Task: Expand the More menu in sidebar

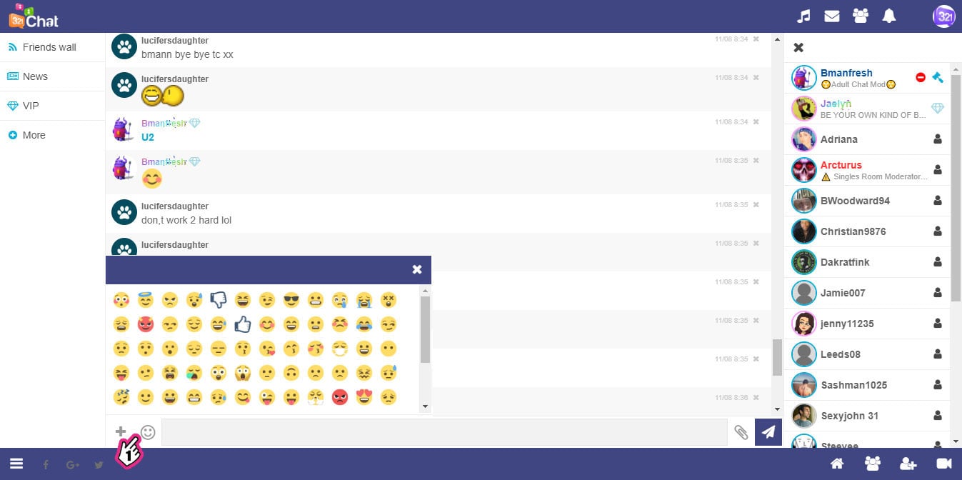Action: 34,135
